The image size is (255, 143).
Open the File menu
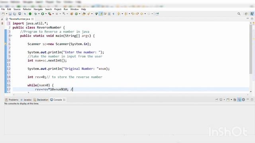click(x=3, y=9)
